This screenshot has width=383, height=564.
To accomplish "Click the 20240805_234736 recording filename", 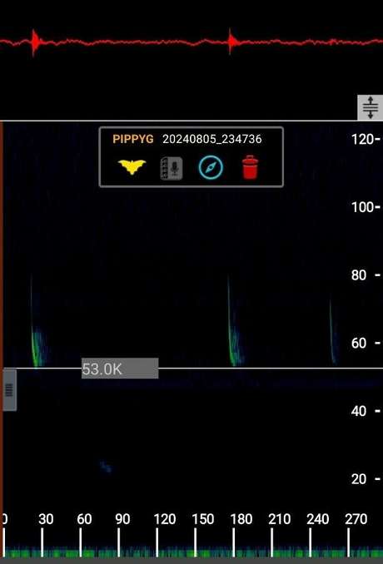I will 212,139.
